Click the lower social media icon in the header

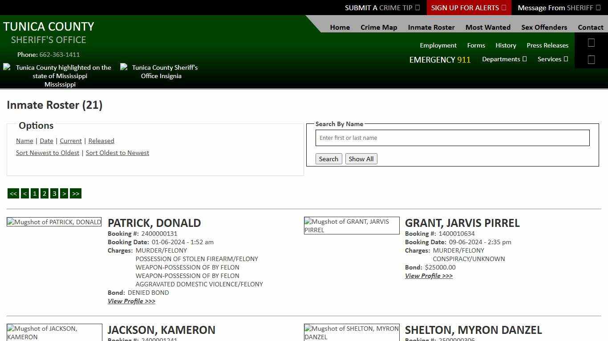pos(591,59)
